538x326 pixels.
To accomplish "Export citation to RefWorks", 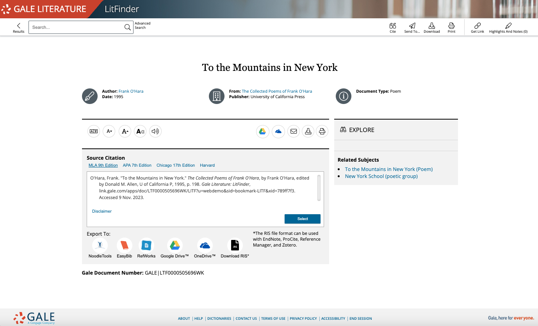I will (146, 248).
